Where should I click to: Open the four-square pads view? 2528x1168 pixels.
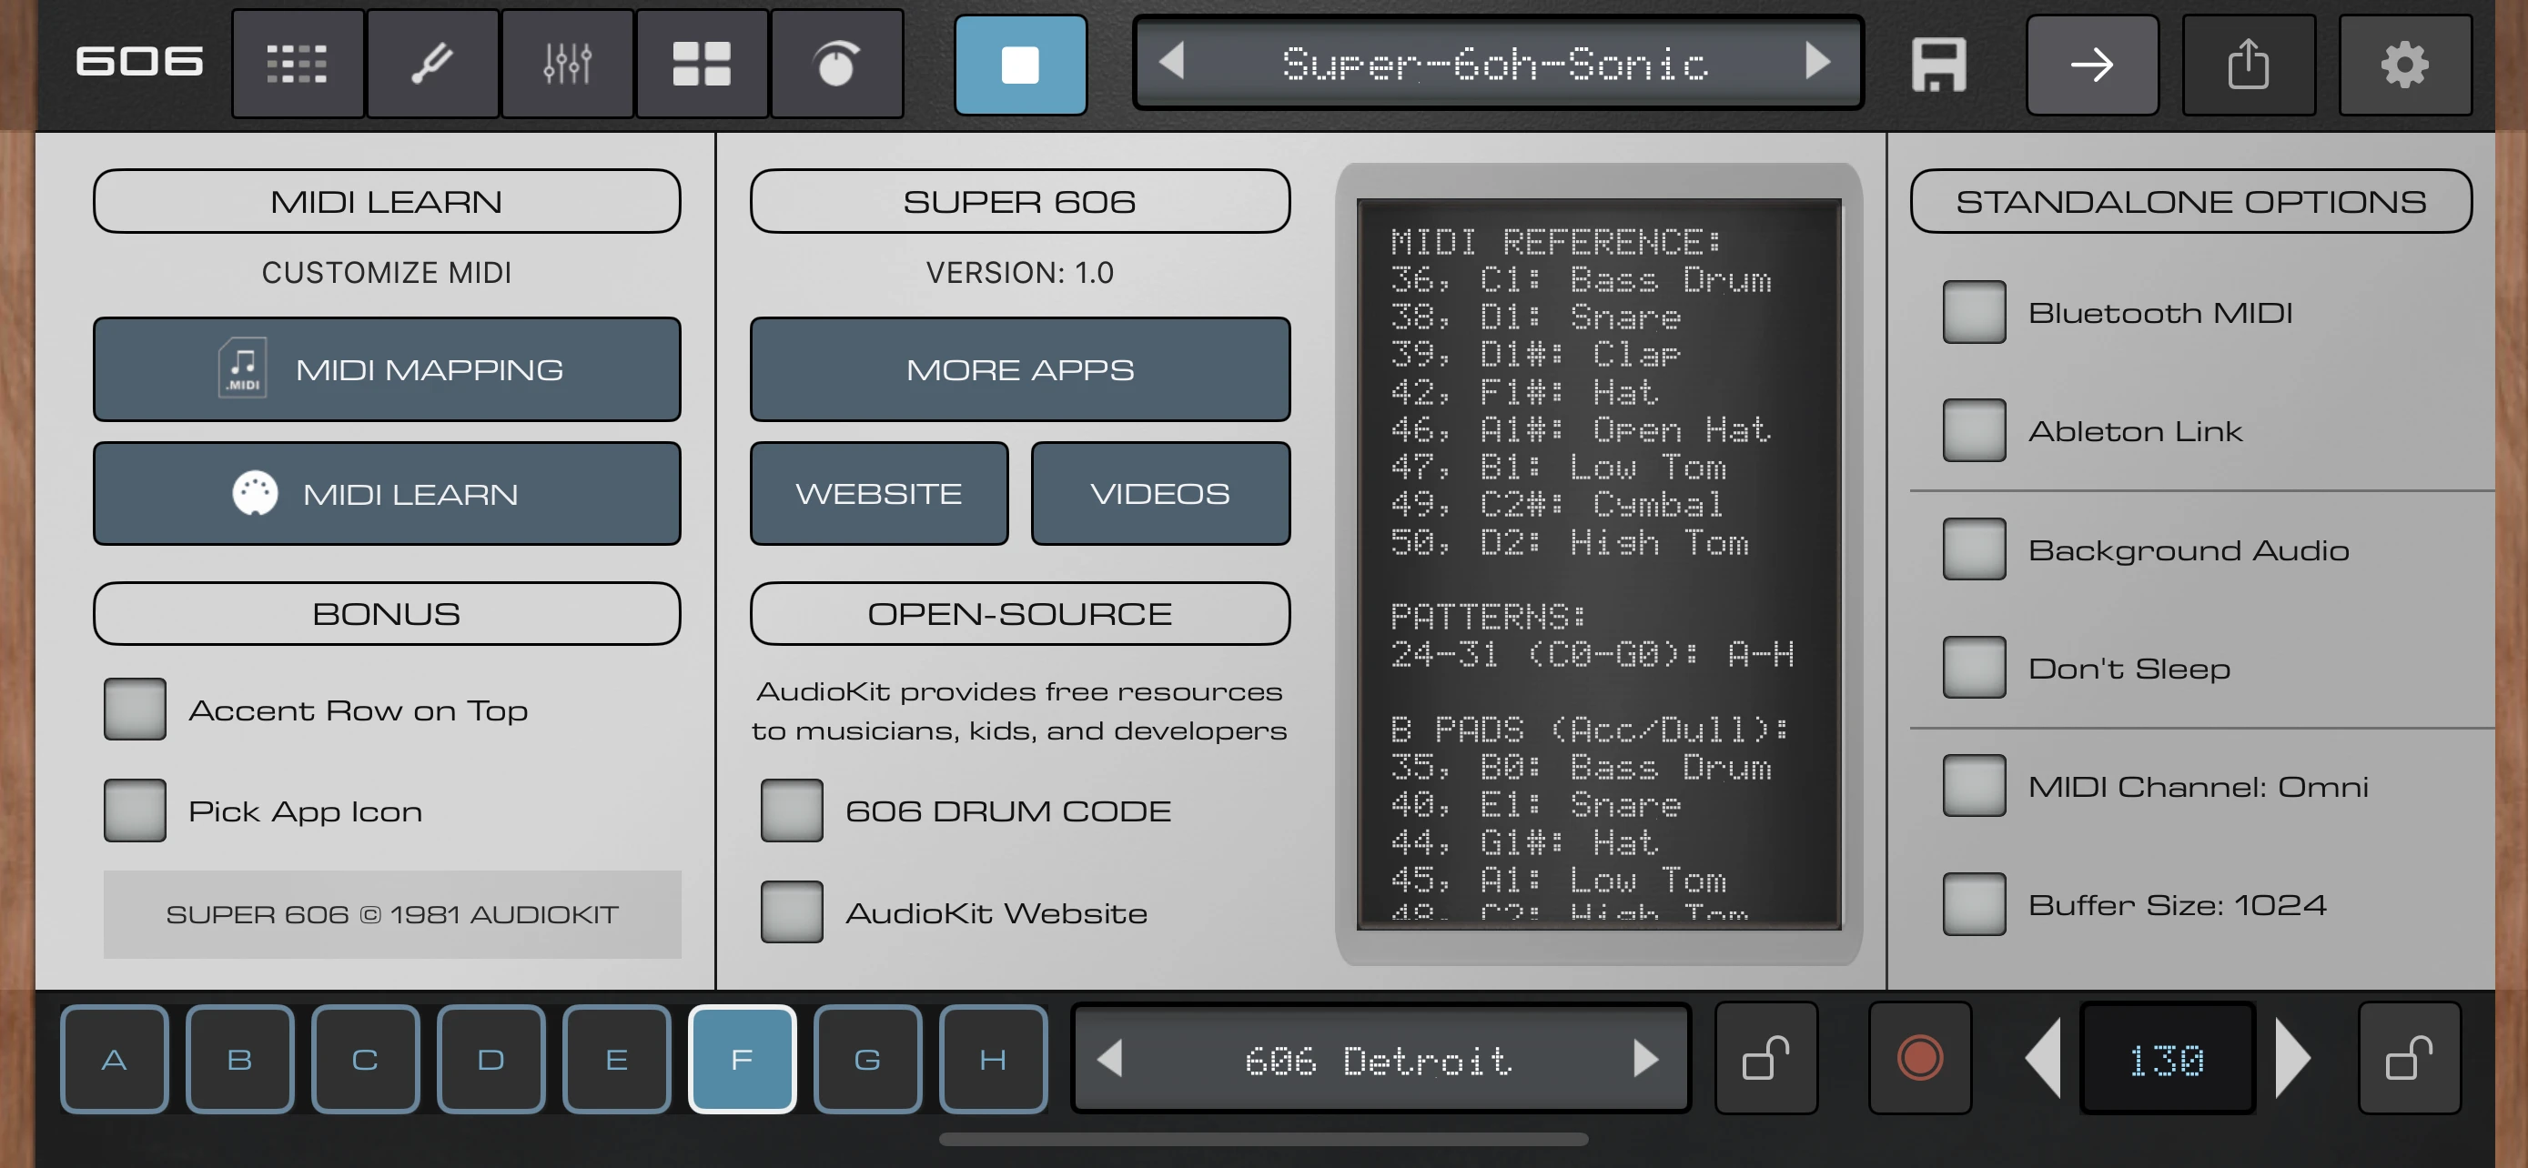pos(702,65)
